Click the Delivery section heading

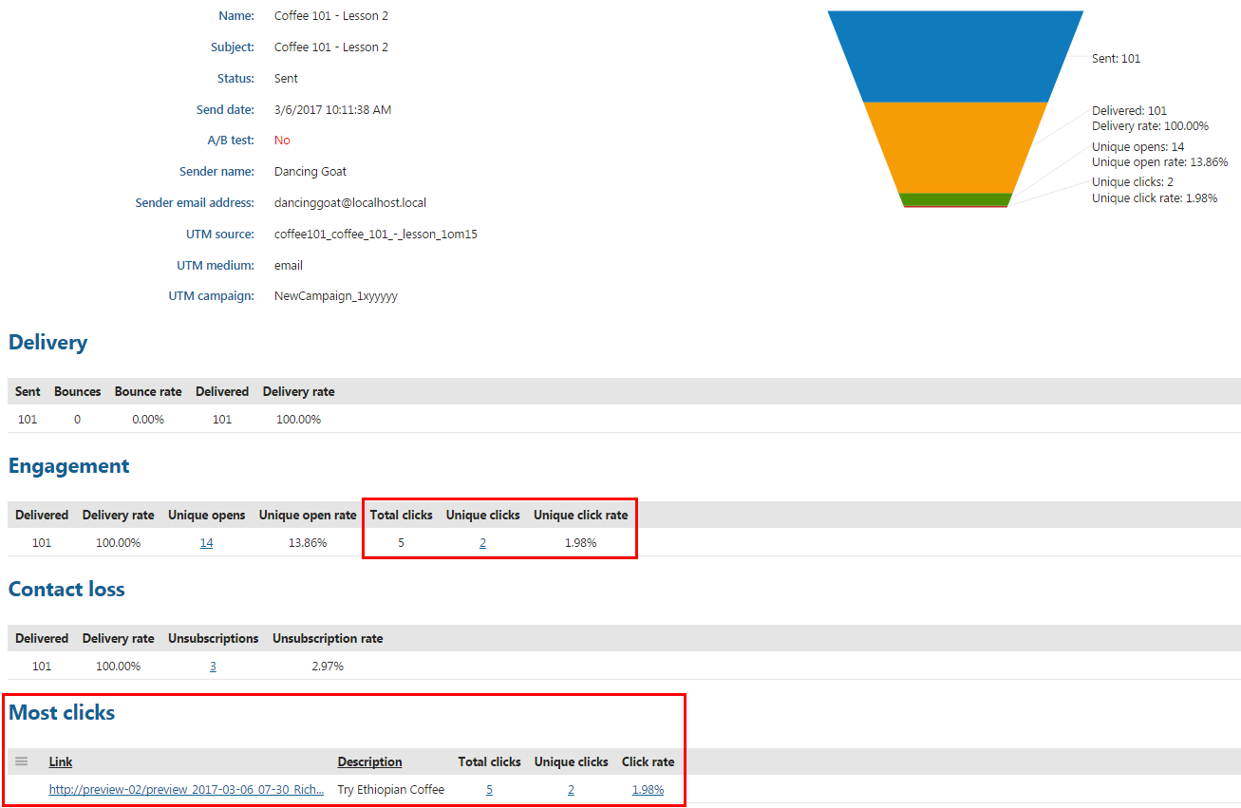tap(47, 342)
